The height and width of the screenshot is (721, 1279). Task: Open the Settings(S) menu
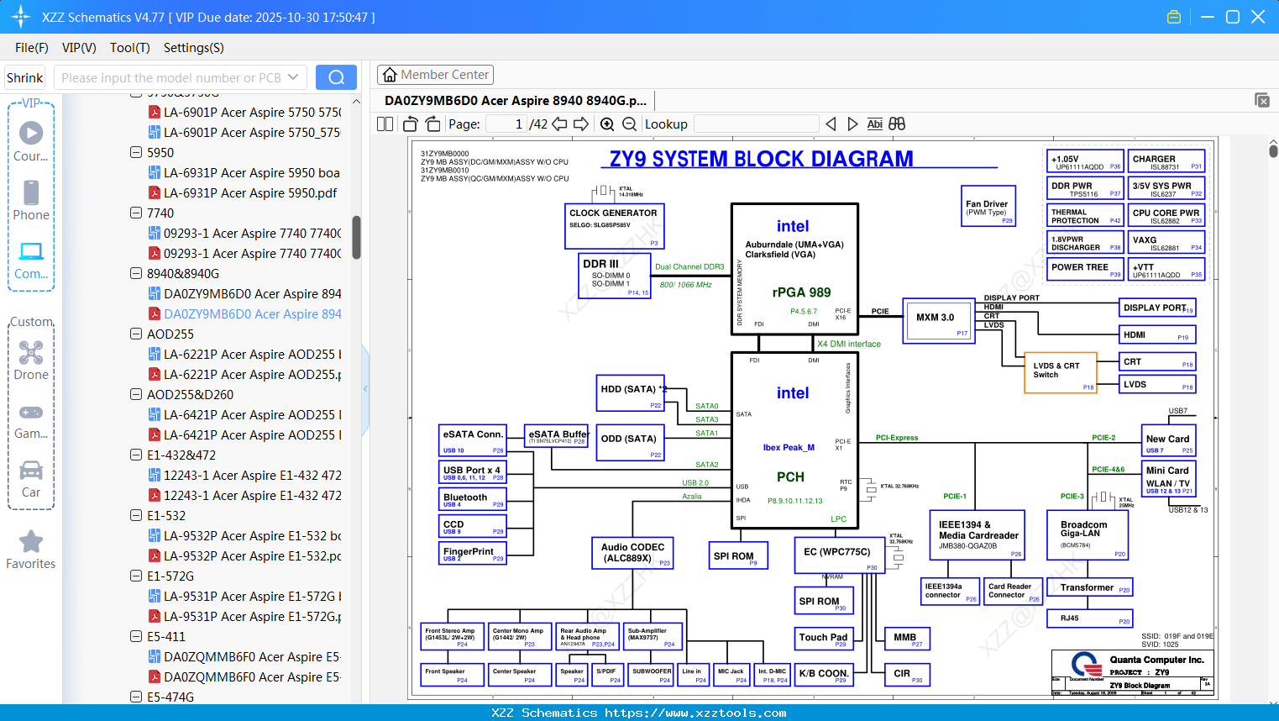point(194,48)
